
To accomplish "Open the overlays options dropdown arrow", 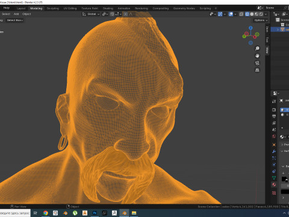I will pyautogui.click(x=235, y=14).
